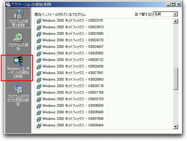Click hotfix icon beside KB923191
The height and width of the screenshot is (141, 187).
pos(39,21)
